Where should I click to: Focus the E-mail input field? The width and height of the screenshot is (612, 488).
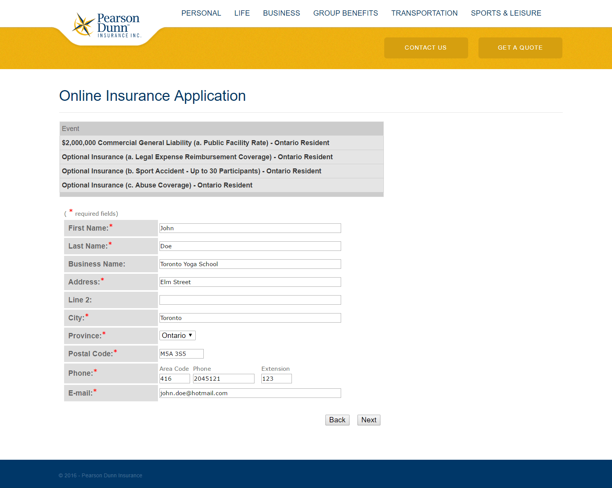250,393
